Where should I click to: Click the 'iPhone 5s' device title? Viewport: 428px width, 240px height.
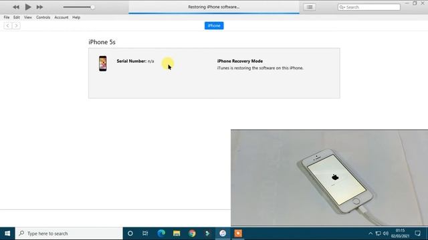[x=102, y=42]
